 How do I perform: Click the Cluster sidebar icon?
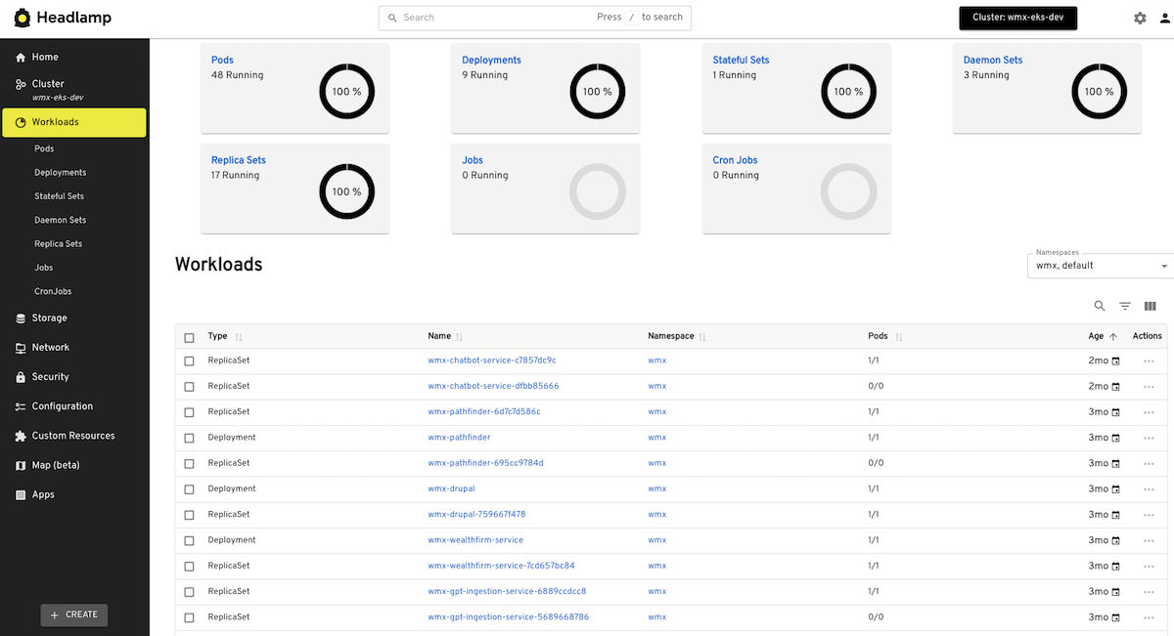[x=21, y=85]
